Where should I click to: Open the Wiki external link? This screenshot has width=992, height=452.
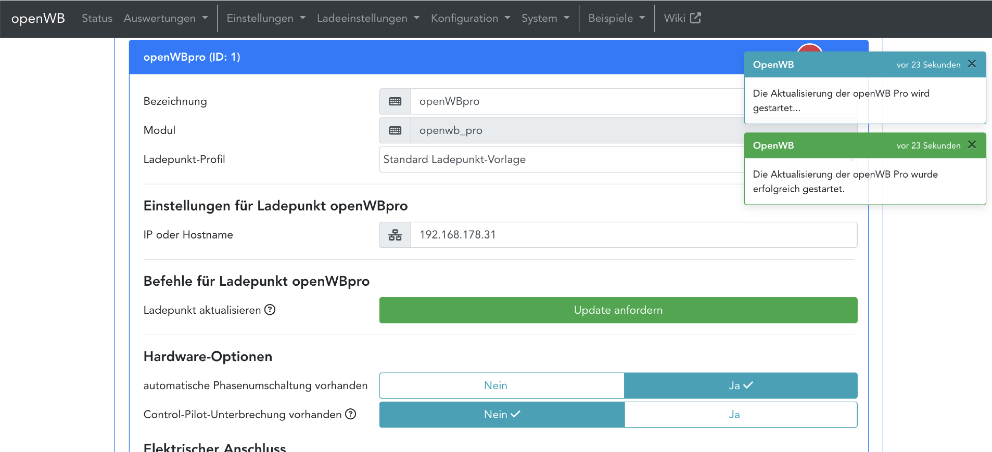682,18
